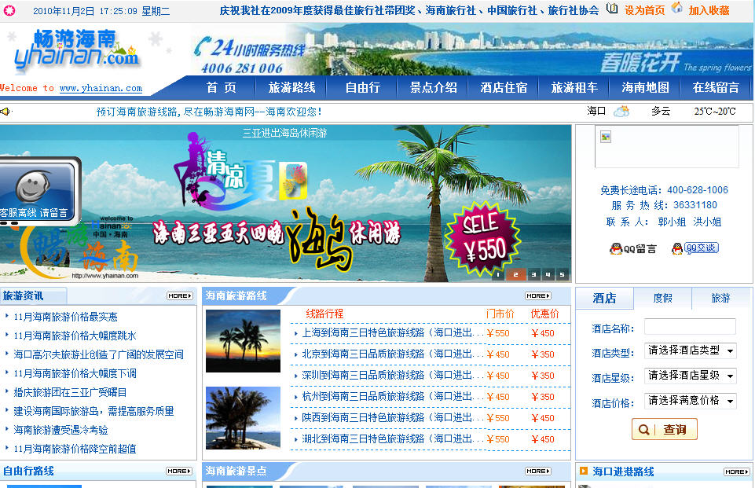The height and width of the screenshot is (488, 755).
Task: Click MORE button in 海南旅游路线 header
Action: click(x=538, y=296)
